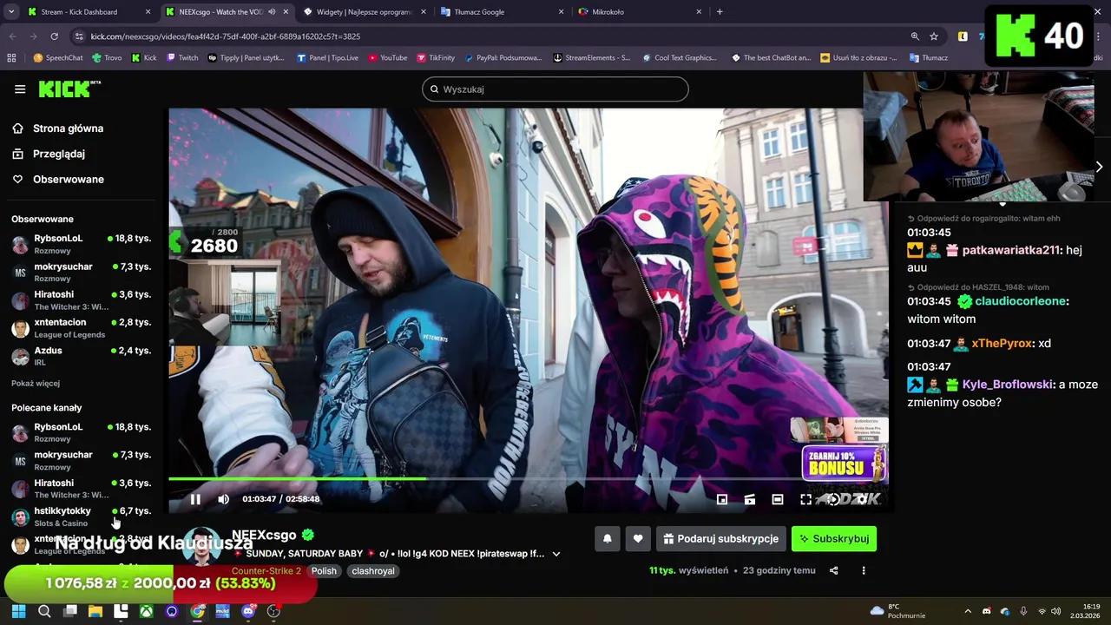Switch to Widgety browser tab
This screenshot has height=625, width=1111.
(364, 12)
